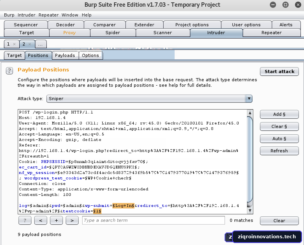
Task: Click the Auto § button
Action: [x=279, y=139]
